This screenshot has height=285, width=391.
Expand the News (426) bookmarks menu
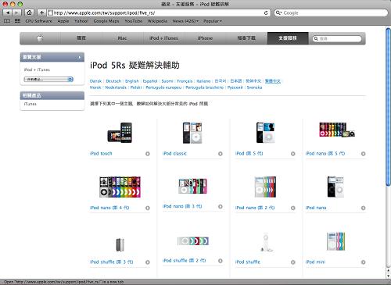(185, 21)
